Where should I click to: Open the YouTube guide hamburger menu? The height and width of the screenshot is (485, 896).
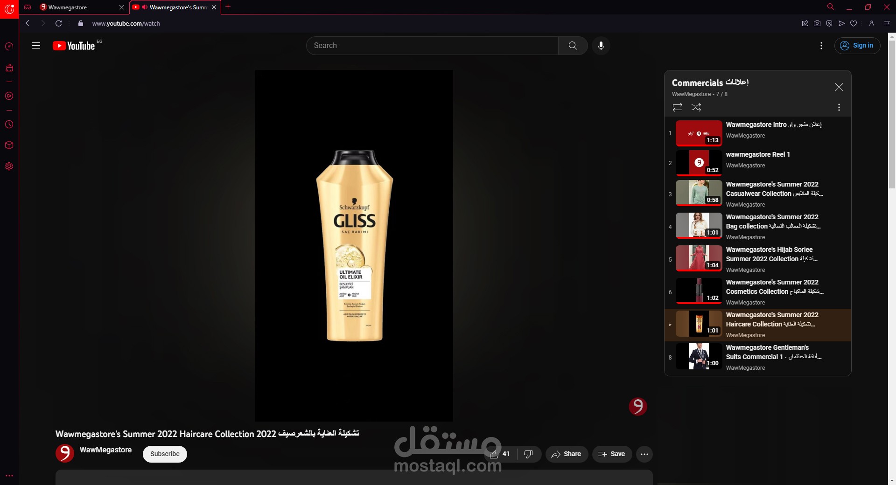click(x=36, y=46)
